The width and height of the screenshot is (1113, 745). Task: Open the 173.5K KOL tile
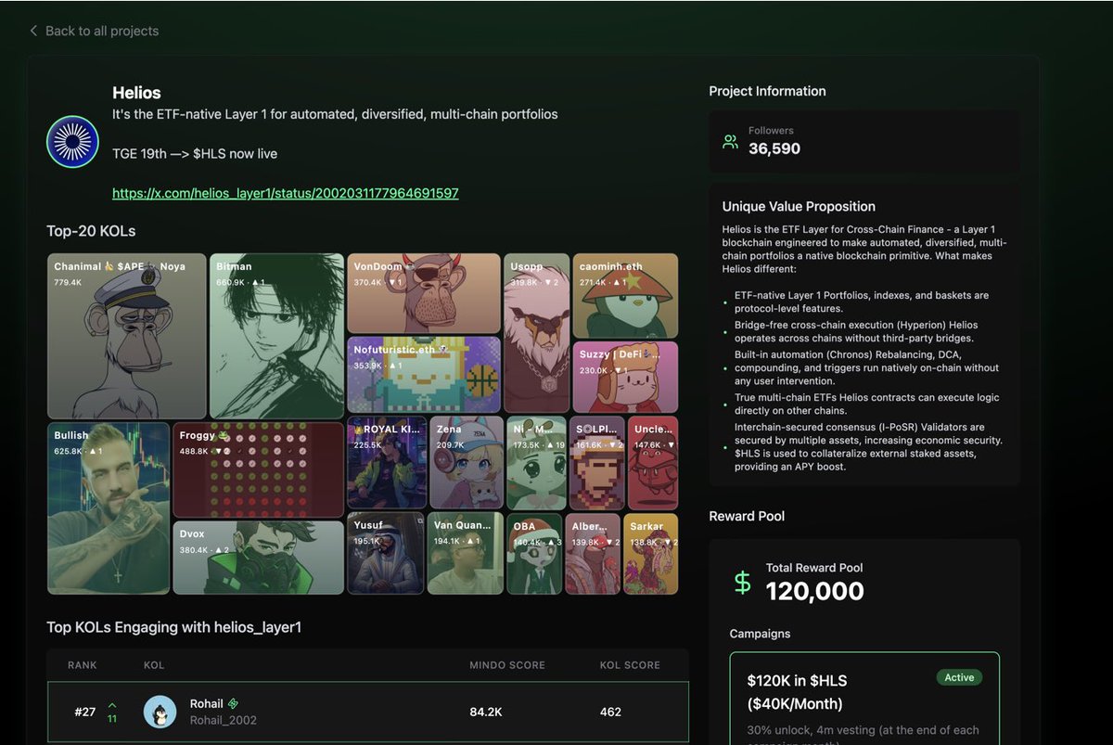point(536,462)
